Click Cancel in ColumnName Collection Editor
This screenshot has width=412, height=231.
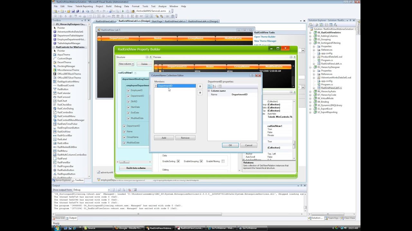248,145
